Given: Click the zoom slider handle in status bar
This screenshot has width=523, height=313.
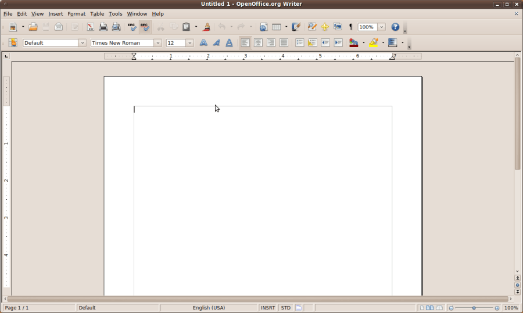Looking at the screenshot, I should coord(474,308).
